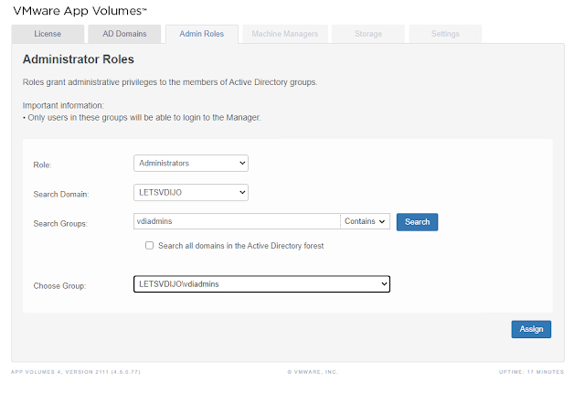Go to the Storage tab
Viewport: 585px width, 394px height.
(x=368, y=34)
